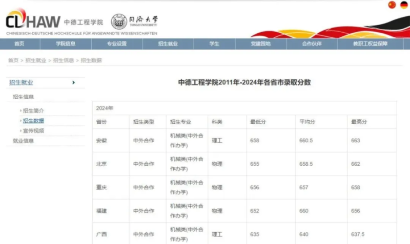Select the 招生数据 sidebar link
Viewport: 410px width, 244px height.
click(x=33, y=121)
